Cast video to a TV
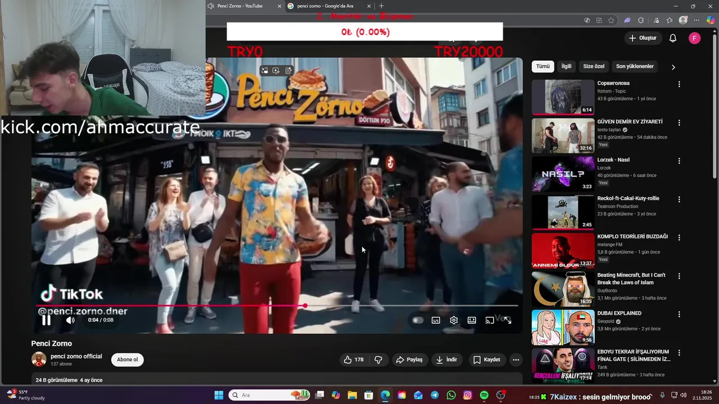Image resolution: width=719 pixels, height=404 pixels. 490,320
